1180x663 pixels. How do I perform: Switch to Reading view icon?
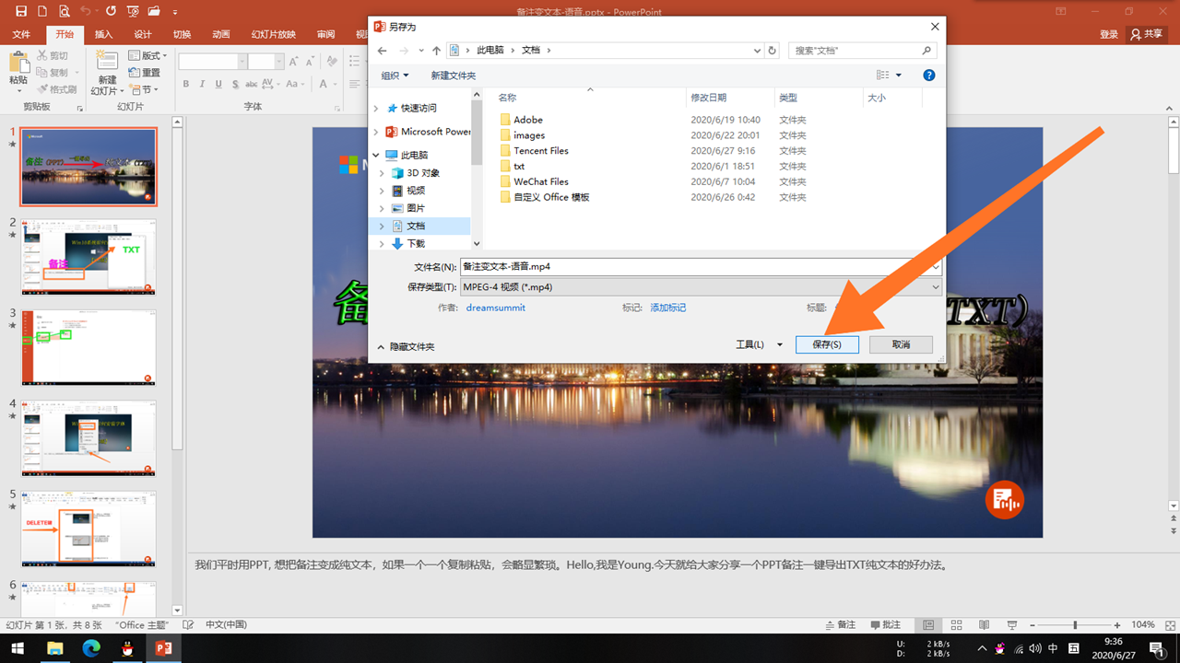(x=984, y=624)
